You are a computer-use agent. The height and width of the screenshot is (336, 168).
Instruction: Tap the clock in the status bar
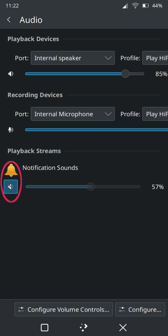[12, 6]
